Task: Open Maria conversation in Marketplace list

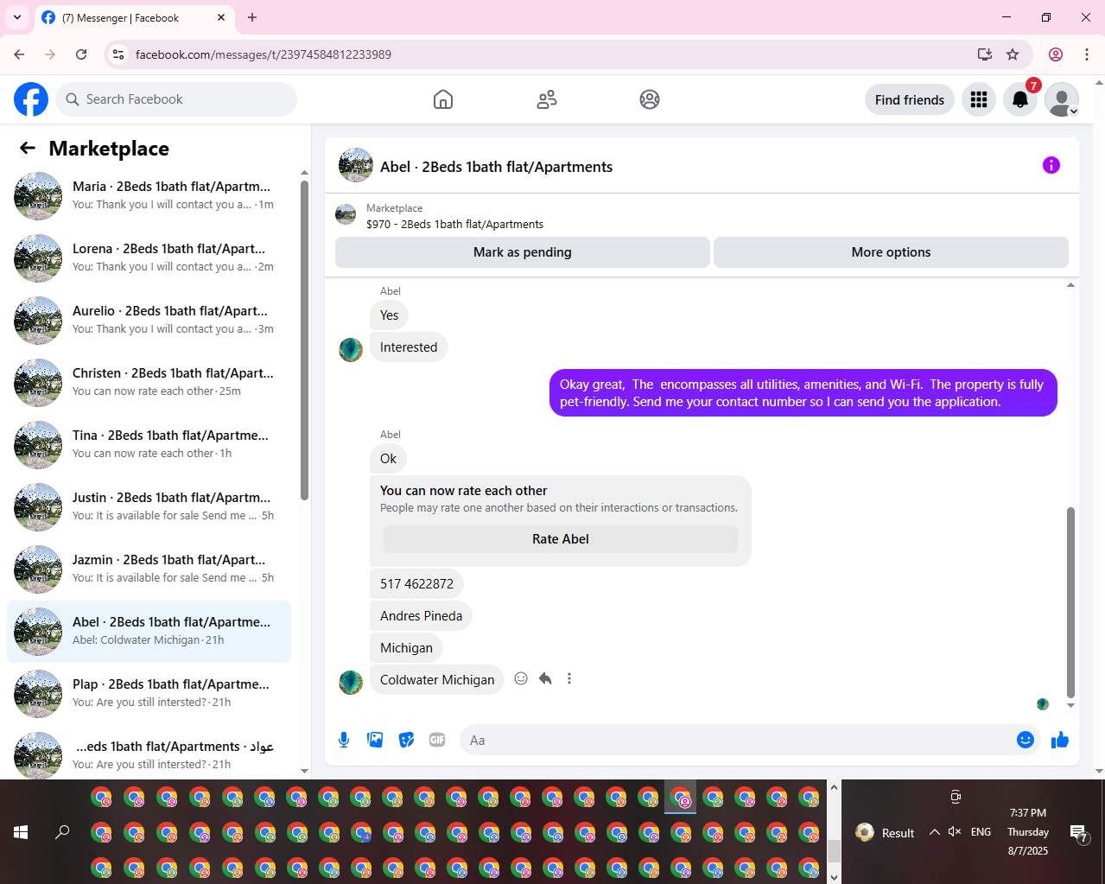Action: pos(149,196)
